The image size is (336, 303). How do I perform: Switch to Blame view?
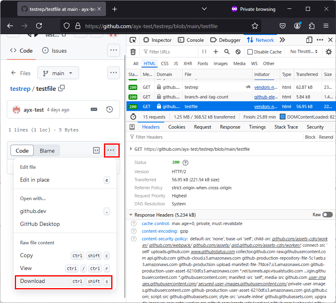pos(47,151)
